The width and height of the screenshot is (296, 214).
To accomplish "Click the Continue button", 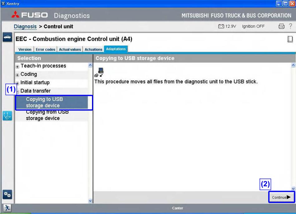I will 281,197.
